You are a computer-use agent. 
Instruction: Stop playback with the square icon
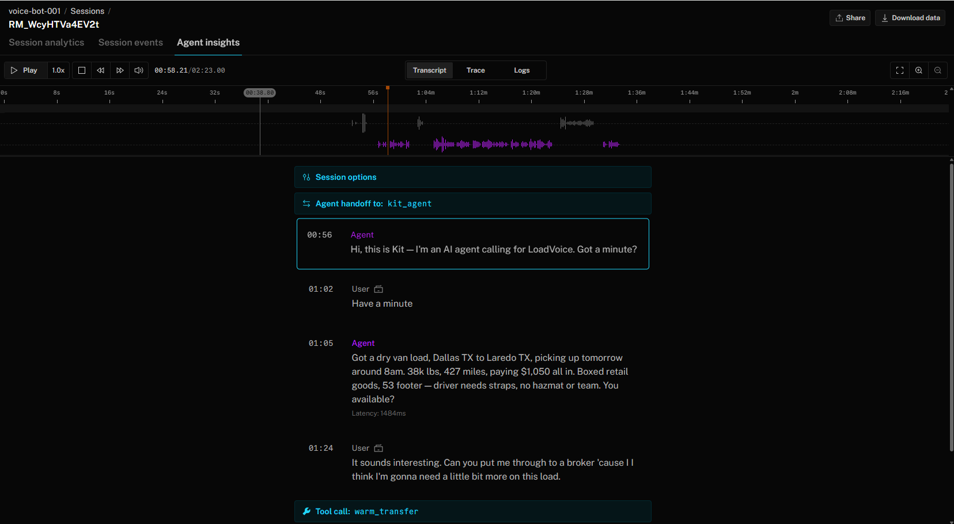[82, 70]
